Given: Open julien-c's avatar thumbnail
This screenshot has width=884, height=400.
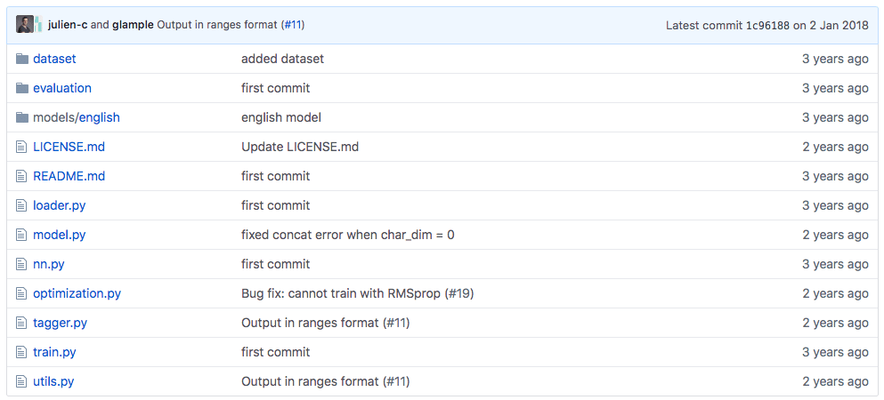Looking at the screenshot, I should 25,25.
